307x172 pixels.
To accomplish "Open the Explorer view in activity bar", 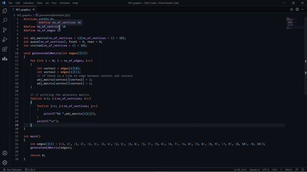I will click(5, 11).
